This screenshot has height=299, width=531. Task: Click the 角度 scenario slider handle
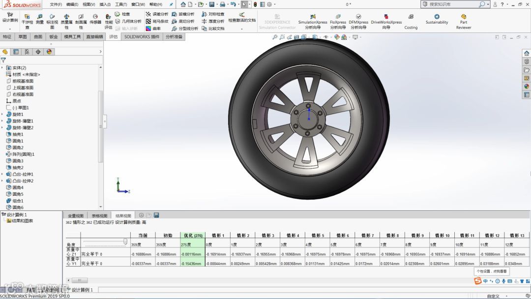click(x=125, y=242)
